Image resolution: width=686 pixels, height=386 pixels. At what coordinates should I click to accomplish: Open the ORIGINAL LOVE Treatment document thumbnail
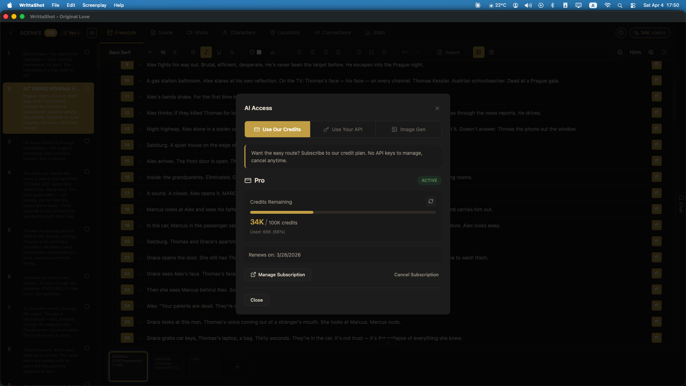(128, 366)
